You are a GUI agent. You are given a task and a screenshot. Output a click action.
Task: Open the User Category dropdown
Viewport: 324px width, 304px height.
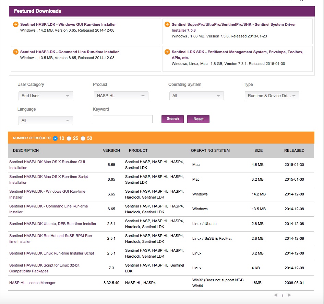point(46,96)
